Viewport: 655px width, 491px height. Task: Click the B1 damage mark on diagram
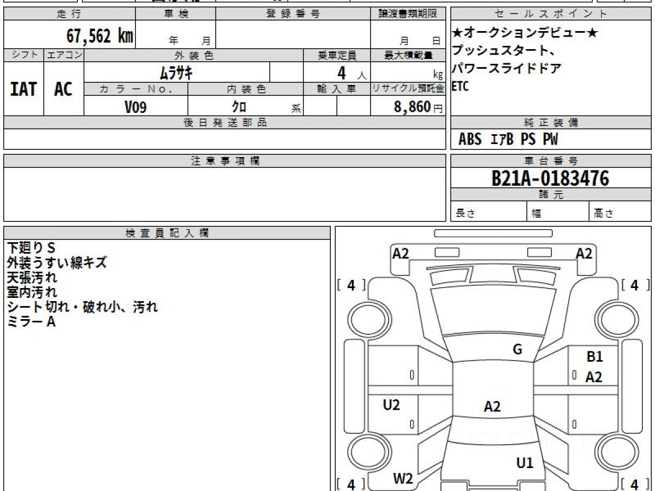pyautogui.click(x=594, y=357)
